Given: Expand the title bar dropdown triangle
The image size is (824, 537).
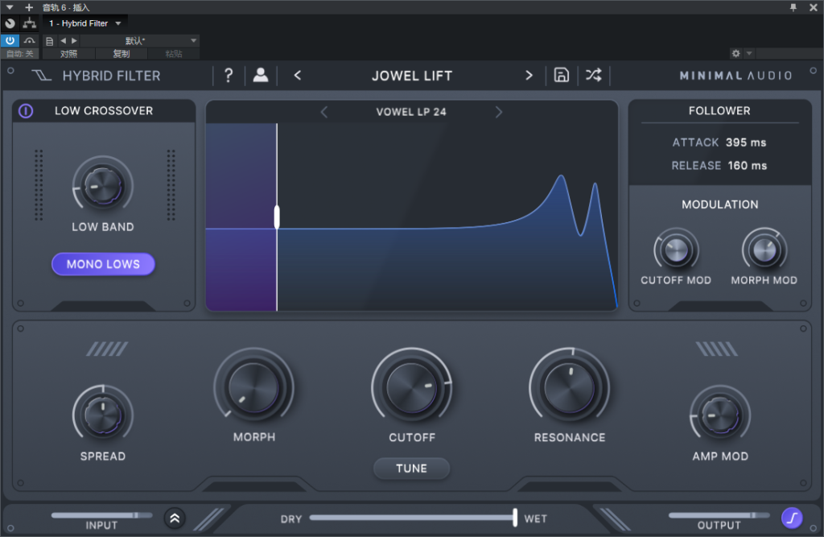Looking at the screenshot, I should coord(10,7).
